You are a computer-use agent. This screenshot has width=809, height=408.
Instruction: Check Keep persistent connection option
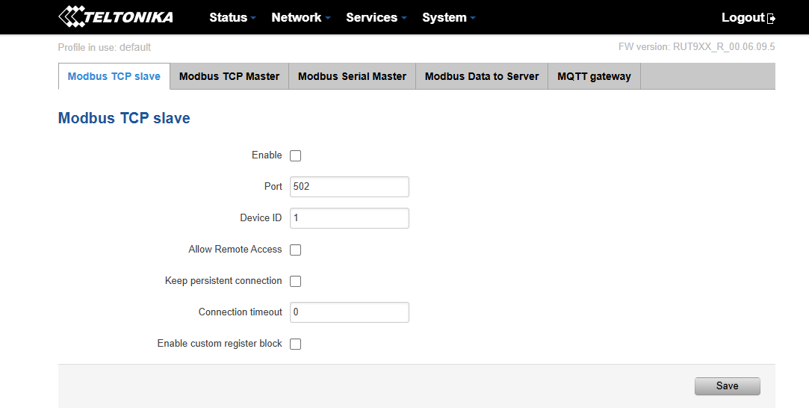pos(295,282)
